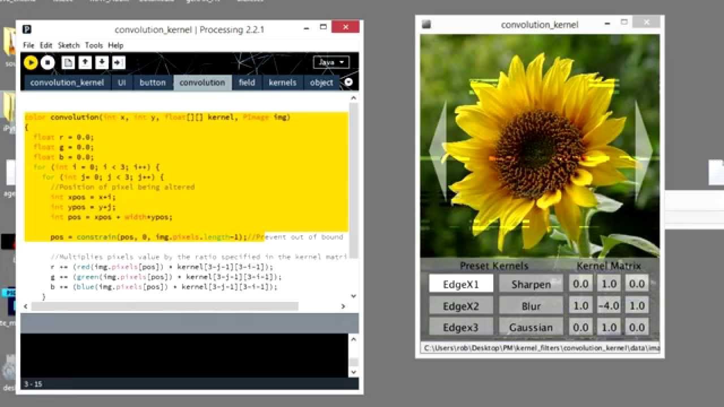Select the EdgeX1 preset kernel
Image resolution: width=724 pixels, height=407 pixels.
point(461,284)
